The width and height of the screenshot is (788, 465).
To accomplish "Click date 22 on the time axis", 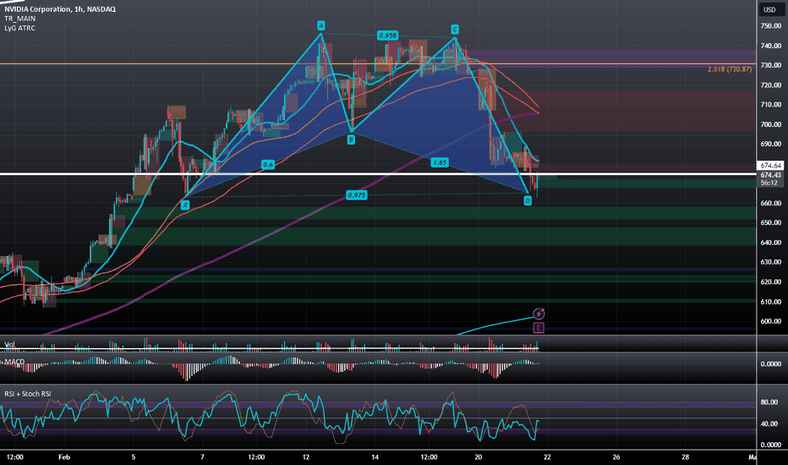I will coord(547,457).
